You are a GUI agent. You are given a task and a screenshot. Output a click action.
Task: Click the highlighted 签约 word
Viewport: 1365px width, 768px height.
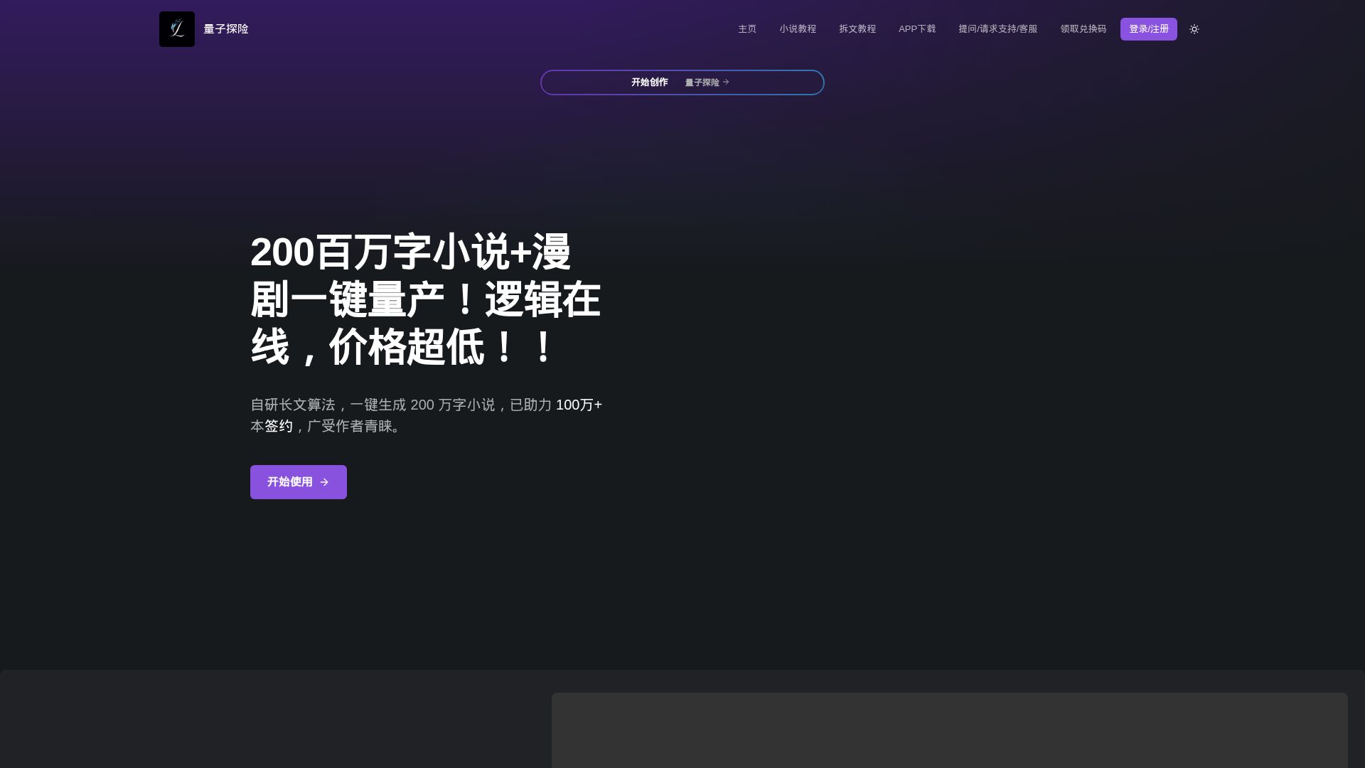[x=279, y=426]
